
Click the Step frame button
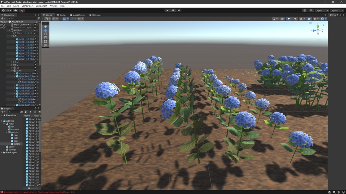coord(179,10)
